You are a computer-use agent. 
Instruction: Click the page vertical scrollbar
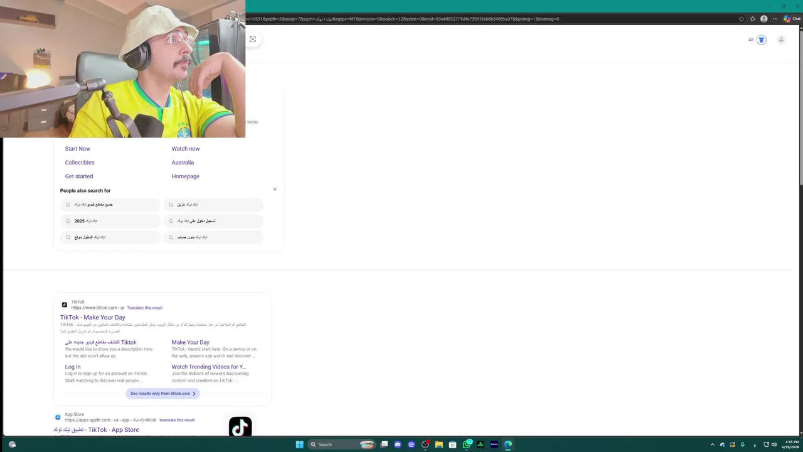800,107
